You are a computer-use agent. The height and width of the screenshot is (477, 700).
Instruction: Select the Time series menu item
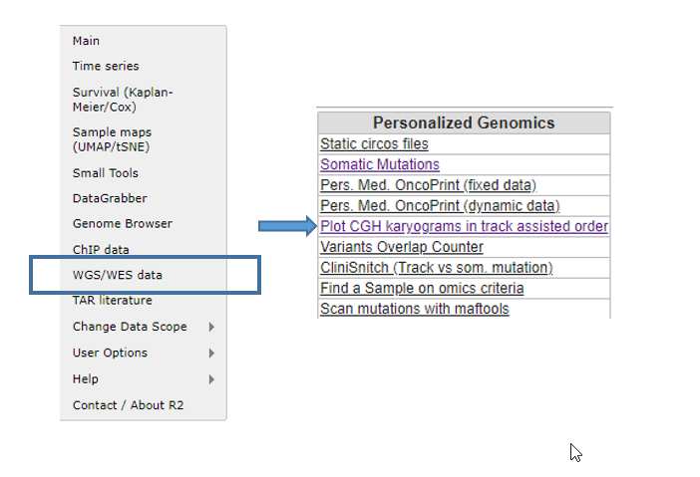point(106,66)
